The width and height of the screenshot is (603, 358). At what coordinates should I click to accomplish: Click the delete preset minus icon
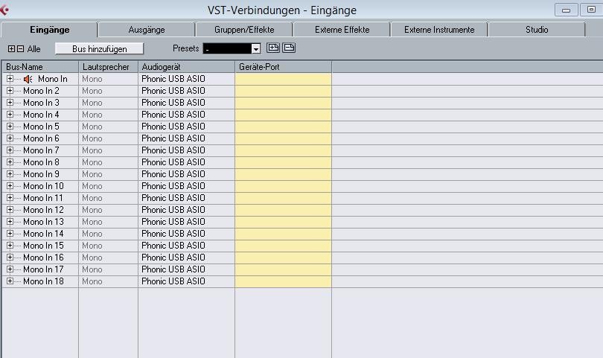coord(289,48)
